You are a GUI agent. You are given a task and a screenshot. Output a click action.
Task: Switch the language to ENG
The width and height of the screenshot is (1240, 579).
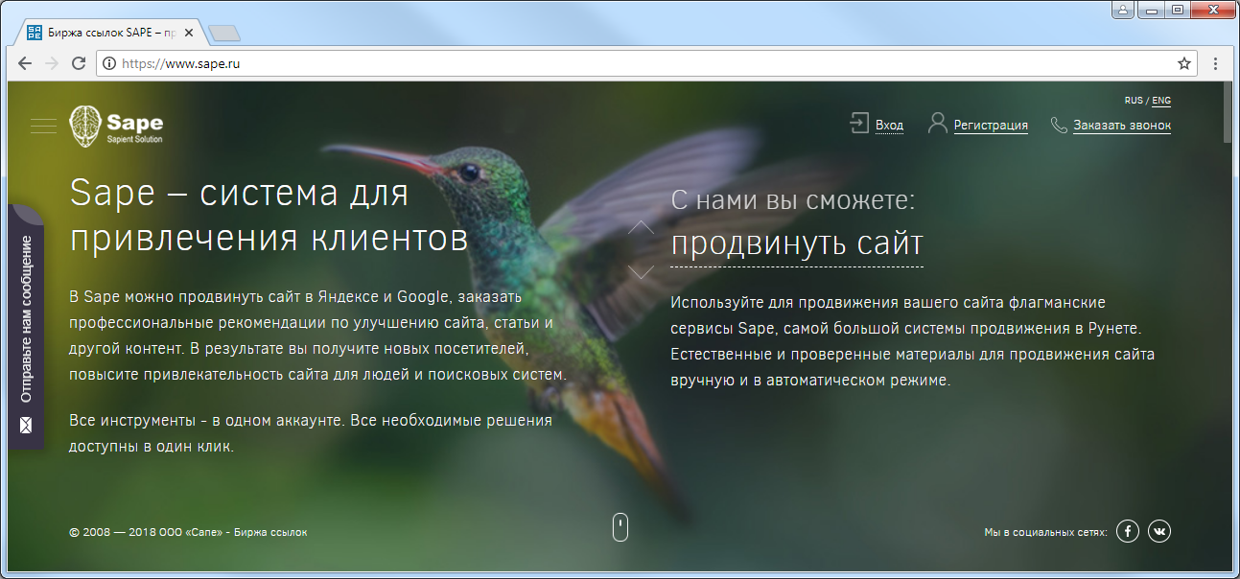point(1161,101)
